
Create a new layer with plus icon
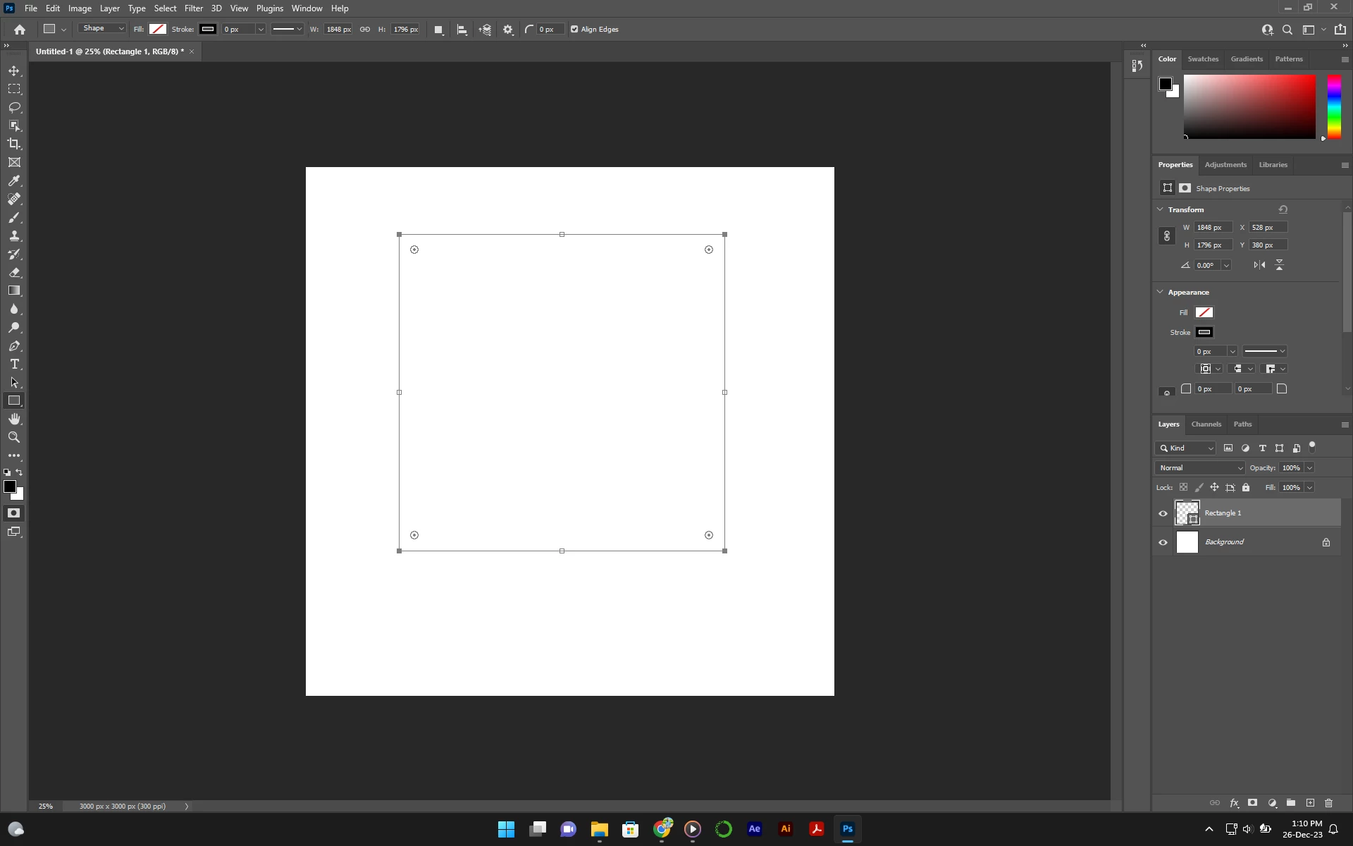[x=1310, y=803]
